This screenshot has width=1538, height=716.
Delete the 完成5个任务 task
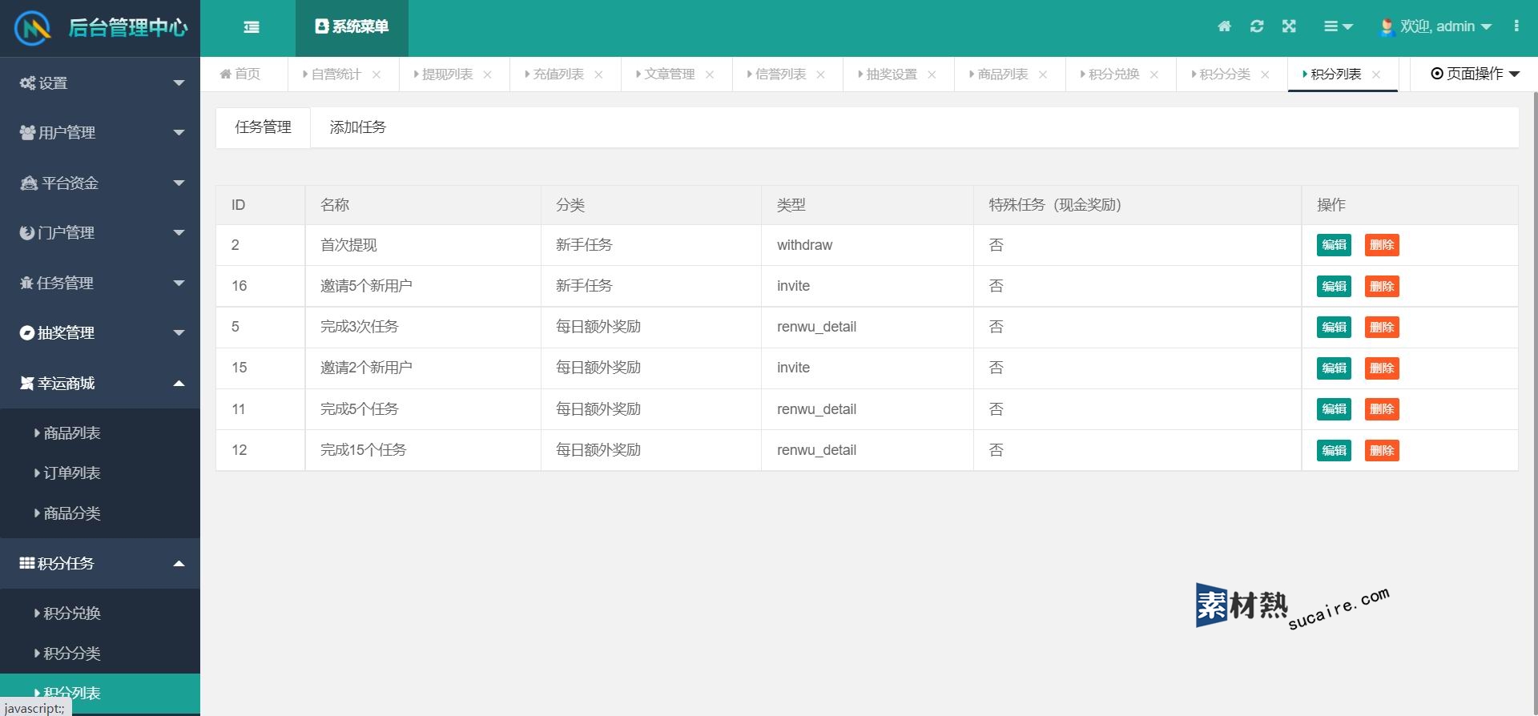[1382, 409]
